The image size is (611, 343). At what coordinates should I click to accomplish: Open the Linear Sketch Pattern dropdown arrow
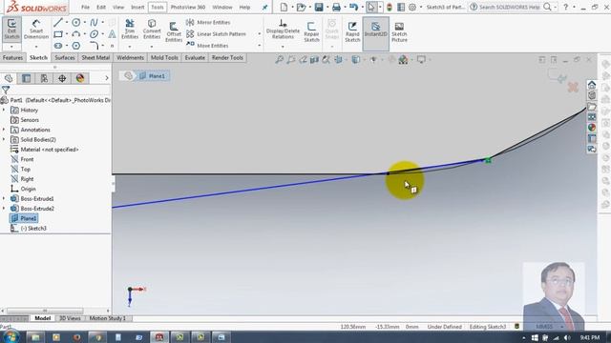click(x=260, y=34)
